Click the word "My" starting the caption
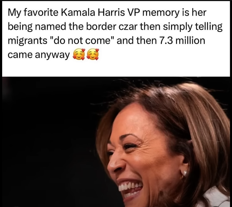 pyautogui.click(x=14, y=13)
